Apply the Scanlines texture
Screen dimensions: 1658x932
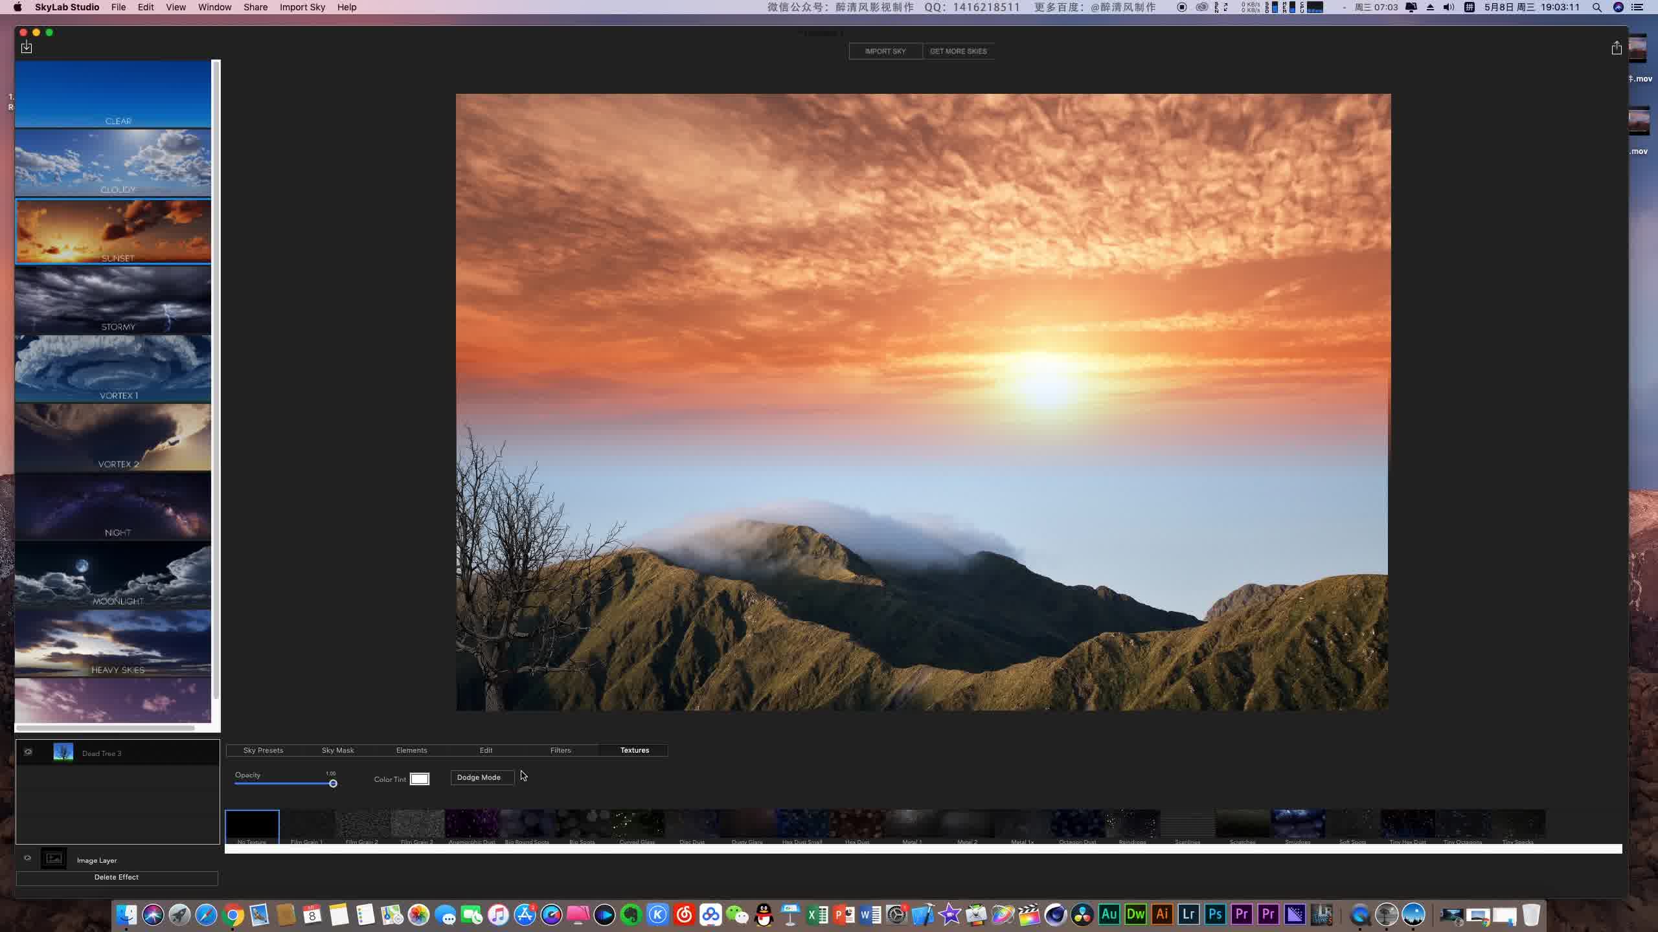1188,827
